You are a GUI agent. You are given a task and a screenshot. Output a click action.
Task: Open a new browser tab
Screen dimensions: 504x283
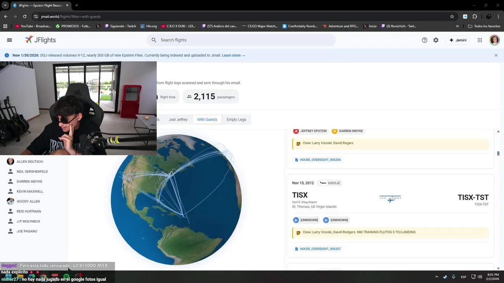76,6
